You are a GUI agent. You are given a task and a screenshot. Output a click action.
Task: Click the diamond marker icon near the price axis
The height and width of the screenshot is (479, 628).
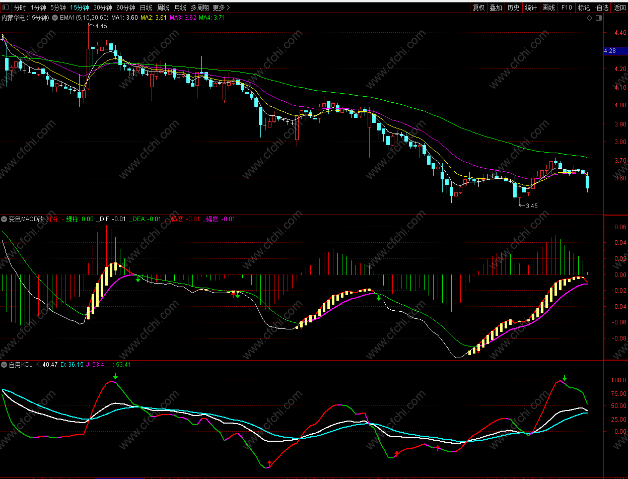[x=590, y=18]
